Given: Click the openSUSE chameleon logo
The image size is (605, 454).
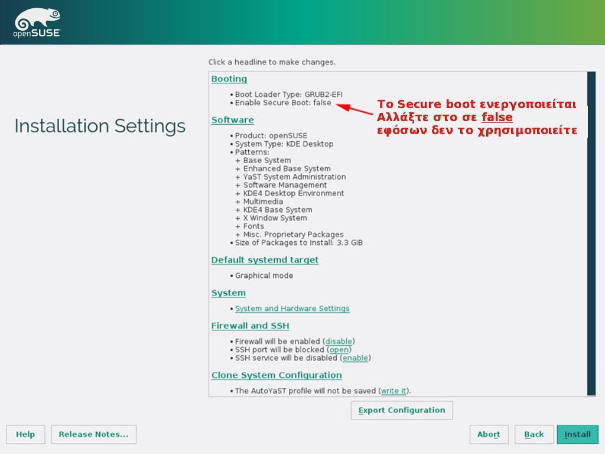Looking at the screenshot, I should [37, 23].
